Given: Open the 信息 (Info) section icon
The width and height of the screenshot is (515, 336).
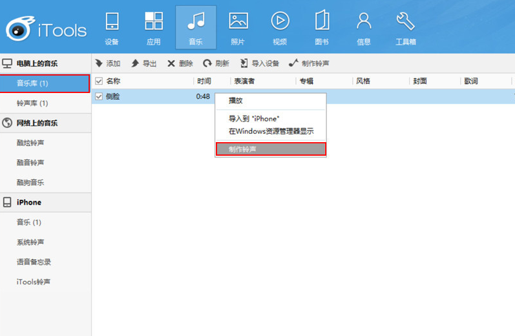Looking at the screenshot, I should coord(364,26).
